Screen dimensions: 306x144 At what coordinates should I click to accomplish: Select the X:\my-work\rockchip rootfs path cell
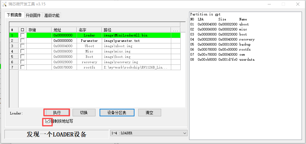[x=136, y=67]
